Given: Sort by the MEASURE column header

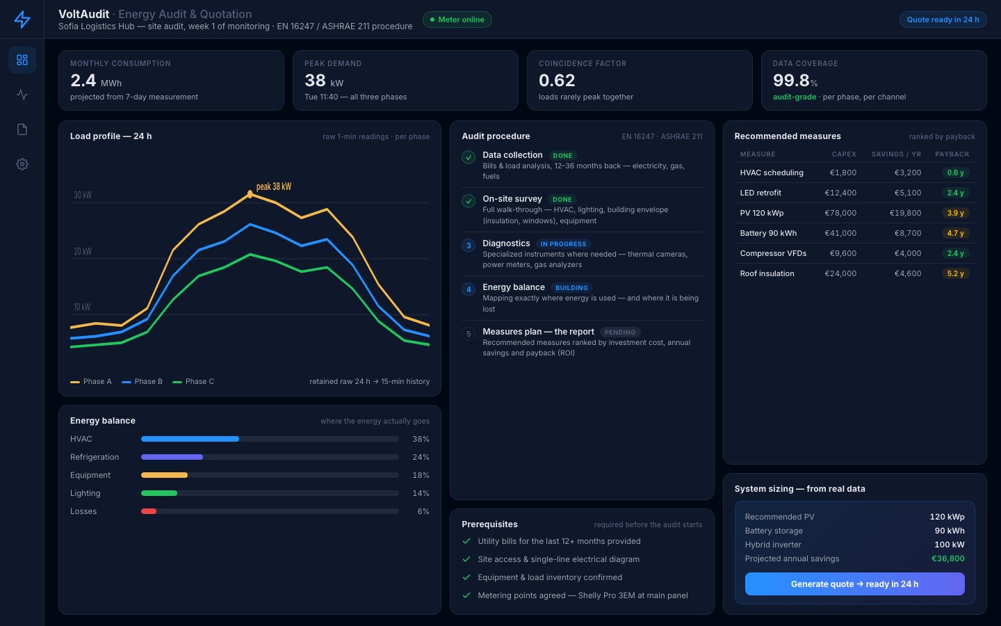Looking at the screenshot, I should [758, 154].
